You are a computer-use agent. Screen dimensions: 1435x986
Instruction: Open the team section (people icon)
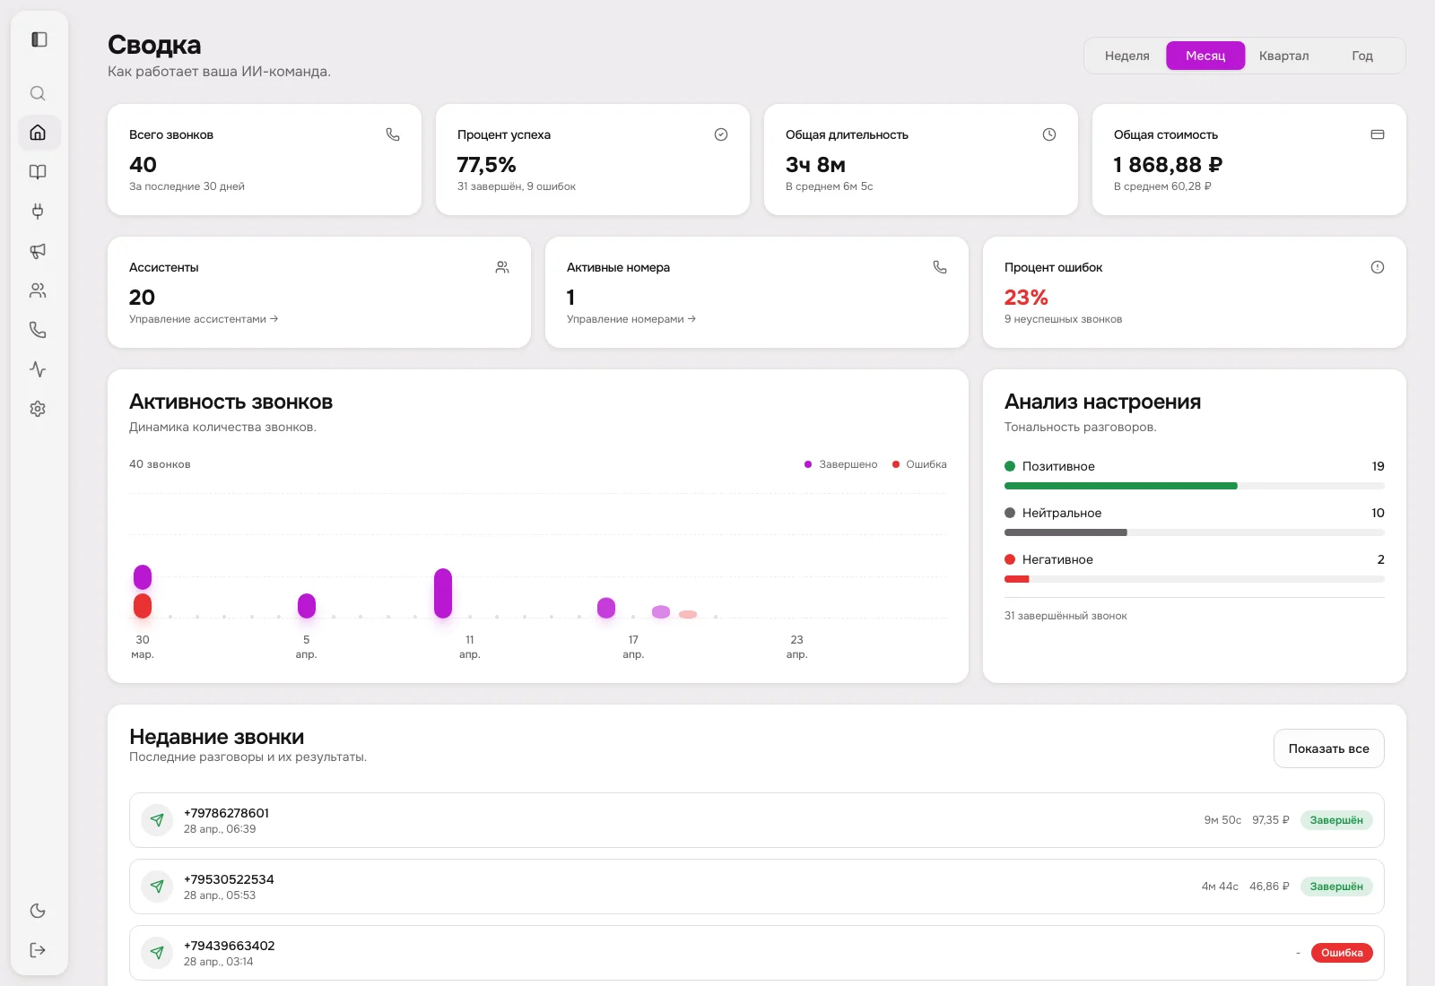tap(38, 290)
